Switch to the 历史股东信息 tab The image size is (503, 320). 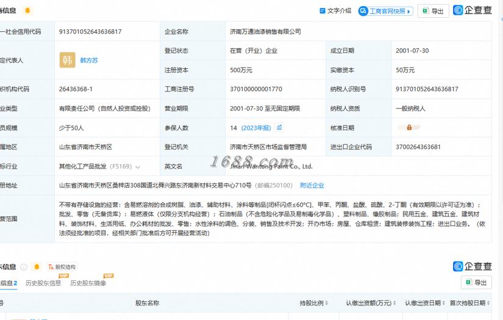click(43, 283)
